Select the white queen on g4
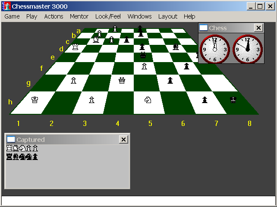Viewport: 277px width, 207px height. coord(122,81)
